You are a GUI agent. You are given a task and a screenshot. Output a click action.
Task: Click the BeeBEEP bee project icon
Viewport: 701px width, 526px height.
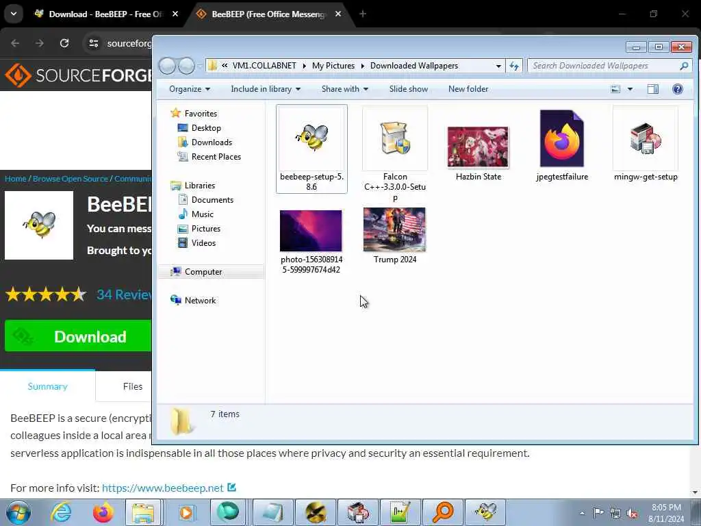click(39, 225)
